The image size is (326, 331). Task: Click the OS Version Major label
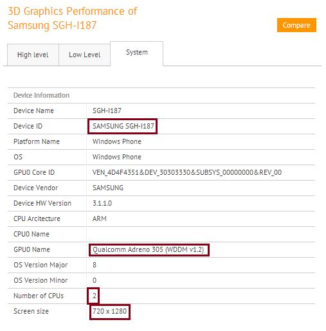tap(41, 265)
